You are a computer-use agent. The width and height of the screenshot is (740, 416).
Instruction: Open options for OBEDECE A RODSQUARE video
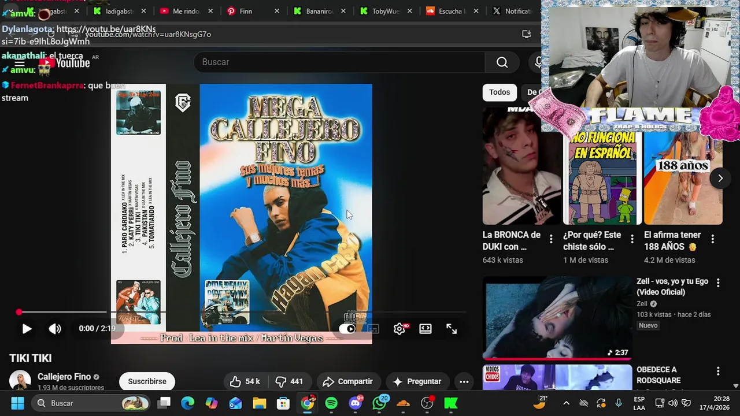pyautogui.click(x=718, y=371)
